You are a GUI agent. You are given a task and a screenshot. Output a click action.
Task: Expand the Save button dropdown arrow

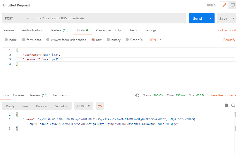[x=233, y=18]
